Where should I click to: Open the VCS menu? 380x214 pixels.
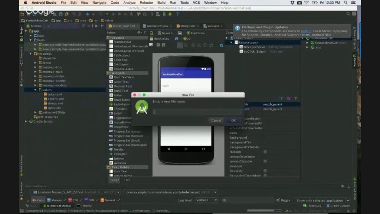(x=196, y=3)
